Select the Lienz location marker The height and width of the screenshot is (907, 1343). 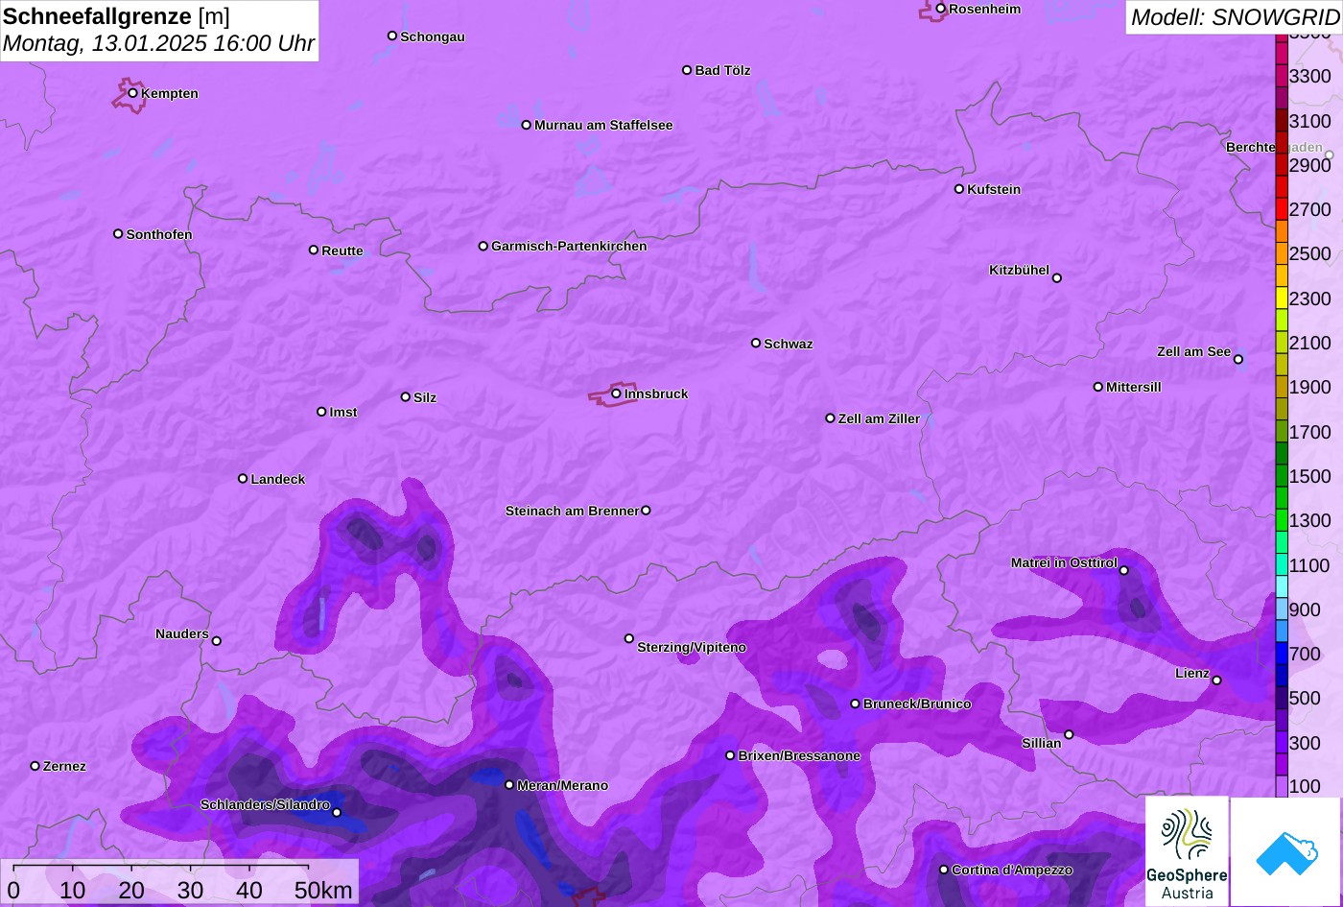click(x=1216, y=680)
